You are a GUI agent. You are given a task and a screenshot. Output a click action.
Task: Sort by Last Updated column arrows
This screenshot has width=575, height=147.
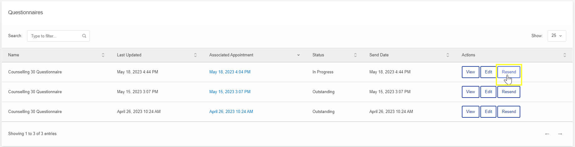[x=195, y=55]
